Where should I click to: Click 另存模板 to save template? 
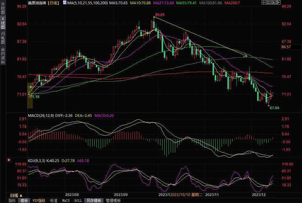(94, 201)
